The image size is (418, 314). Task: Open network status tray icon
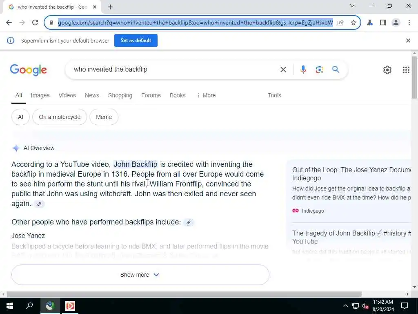point(356,306)
